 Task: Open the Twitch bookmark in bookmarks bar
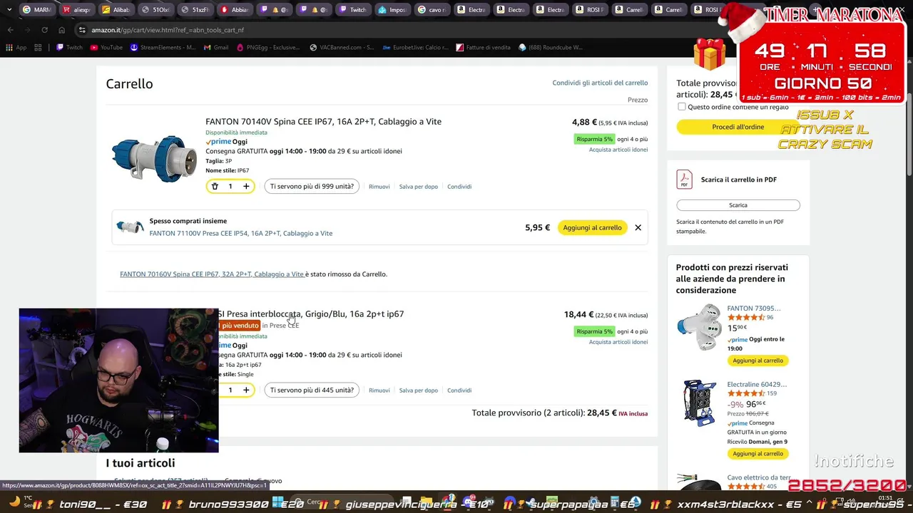(x=69, y=48)
